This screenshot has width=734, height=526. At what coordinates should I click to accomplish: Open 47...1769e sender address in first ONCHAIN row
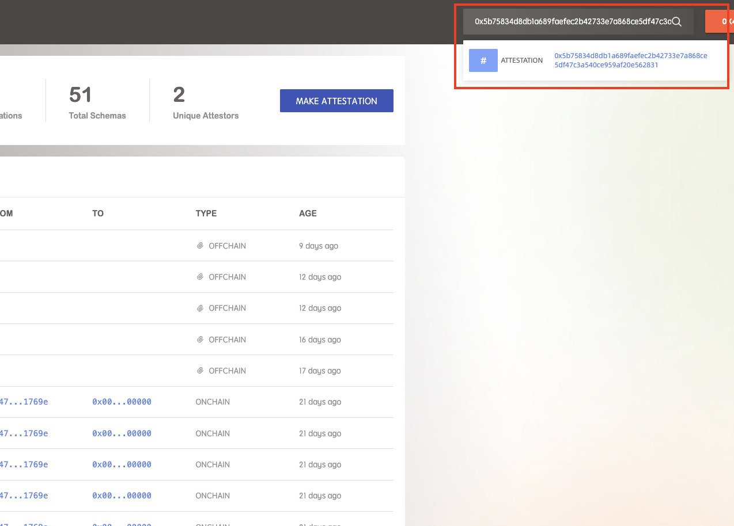tap(24, 402)
